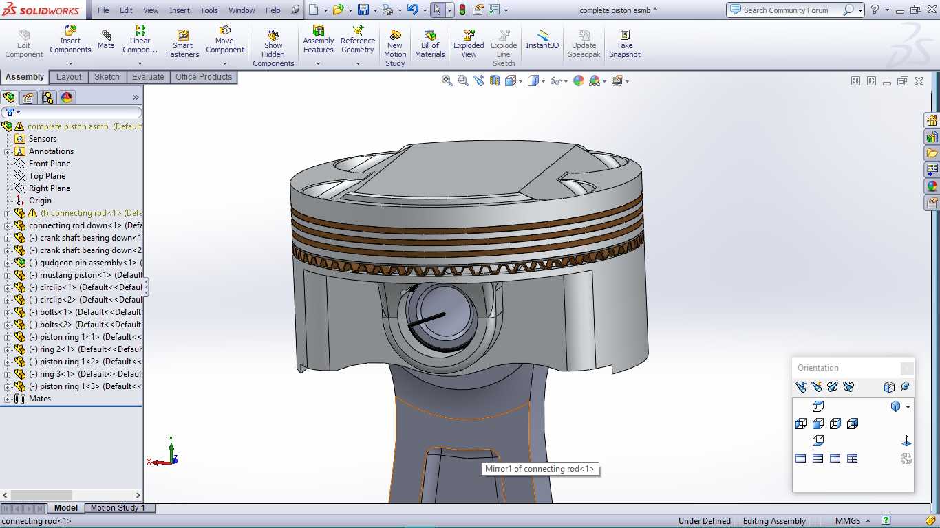Click the Smart Fasteners button
Screen dimensions: 940x528
coord(182,43)
